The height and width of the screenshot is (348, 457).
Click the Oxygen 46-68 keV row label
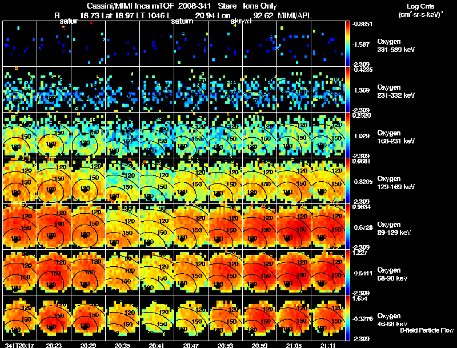pyautogui.click(x=392, y=320)
